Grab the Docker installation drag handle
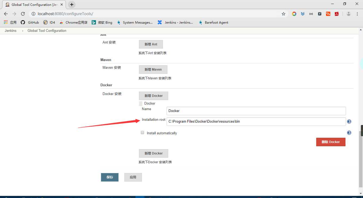Screen dimensions: 363x198 (141, 104)
